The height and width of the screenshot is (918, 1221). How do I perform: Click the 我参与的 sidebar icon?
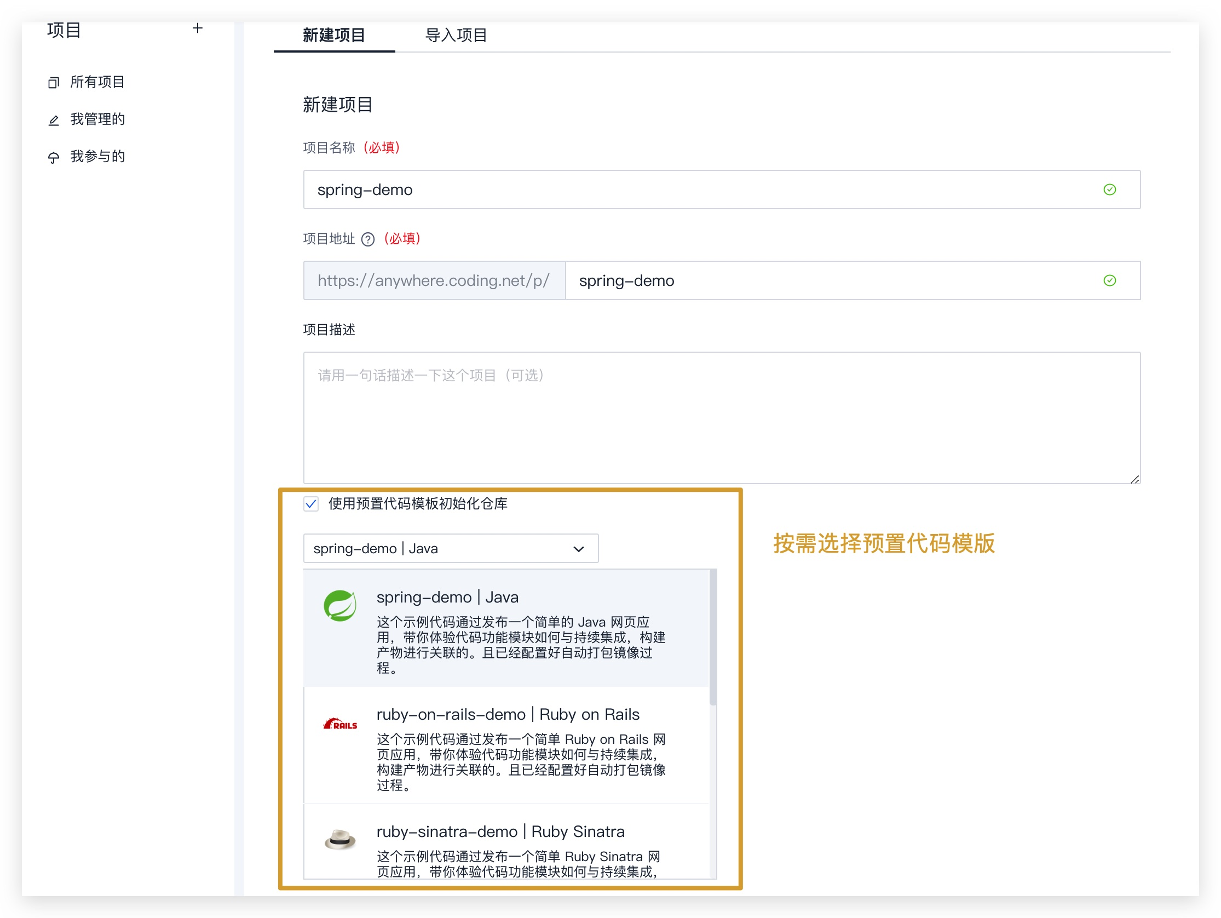(53, 157)
